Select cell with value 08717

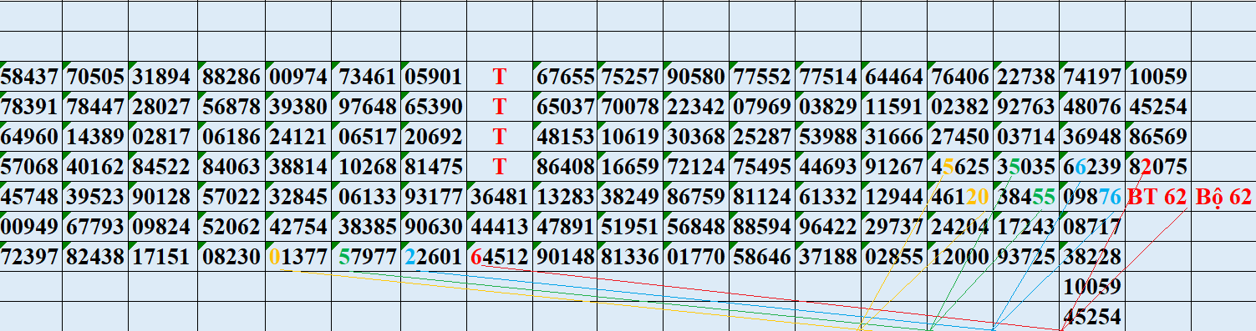point(1092,226)
